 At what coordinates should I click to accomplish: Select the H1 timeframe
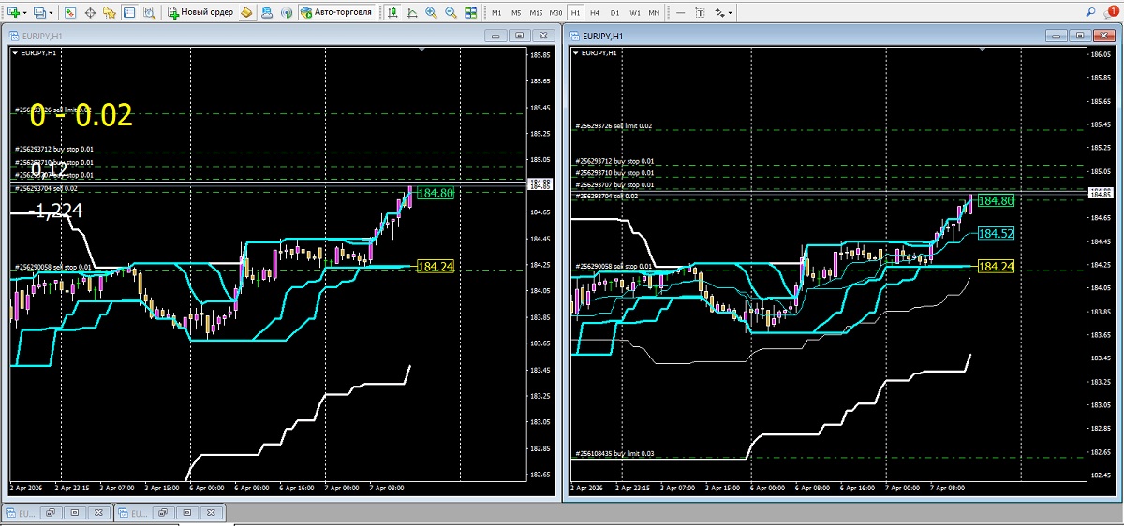point(575,13)
